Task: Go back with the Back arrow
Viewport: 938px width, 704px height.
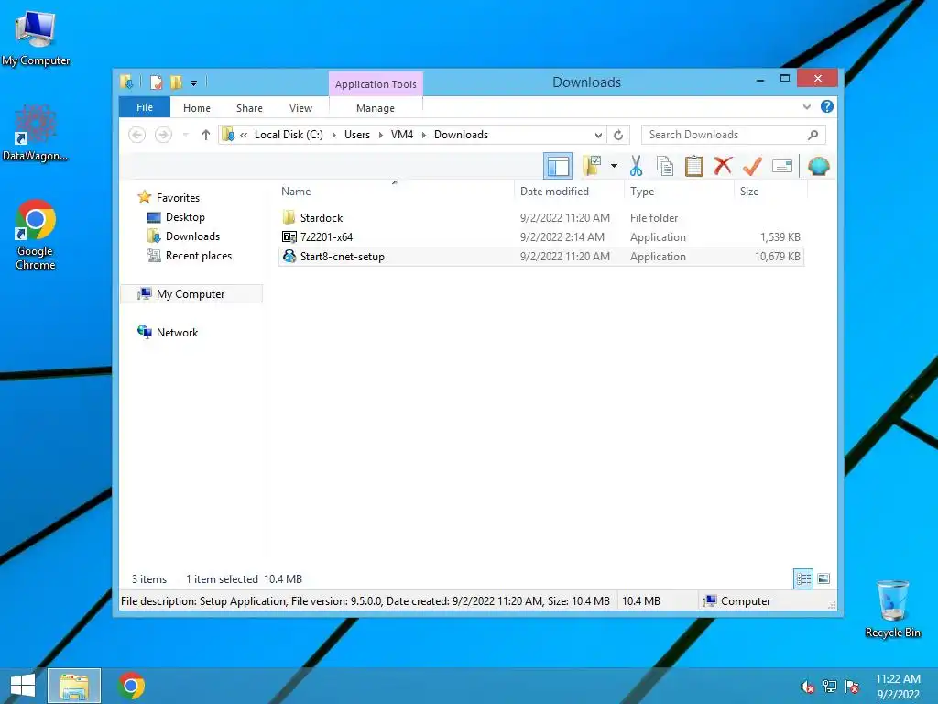Action: [137, 135]
